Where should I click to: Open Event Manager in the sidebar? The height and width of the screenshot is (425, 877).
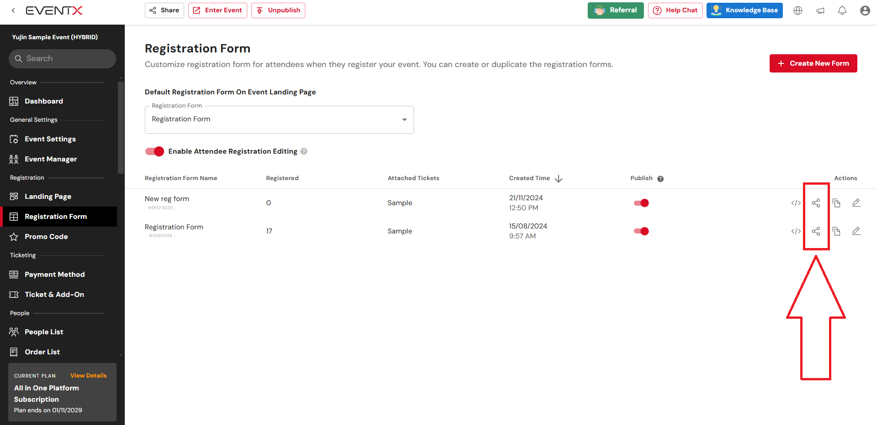59,159
